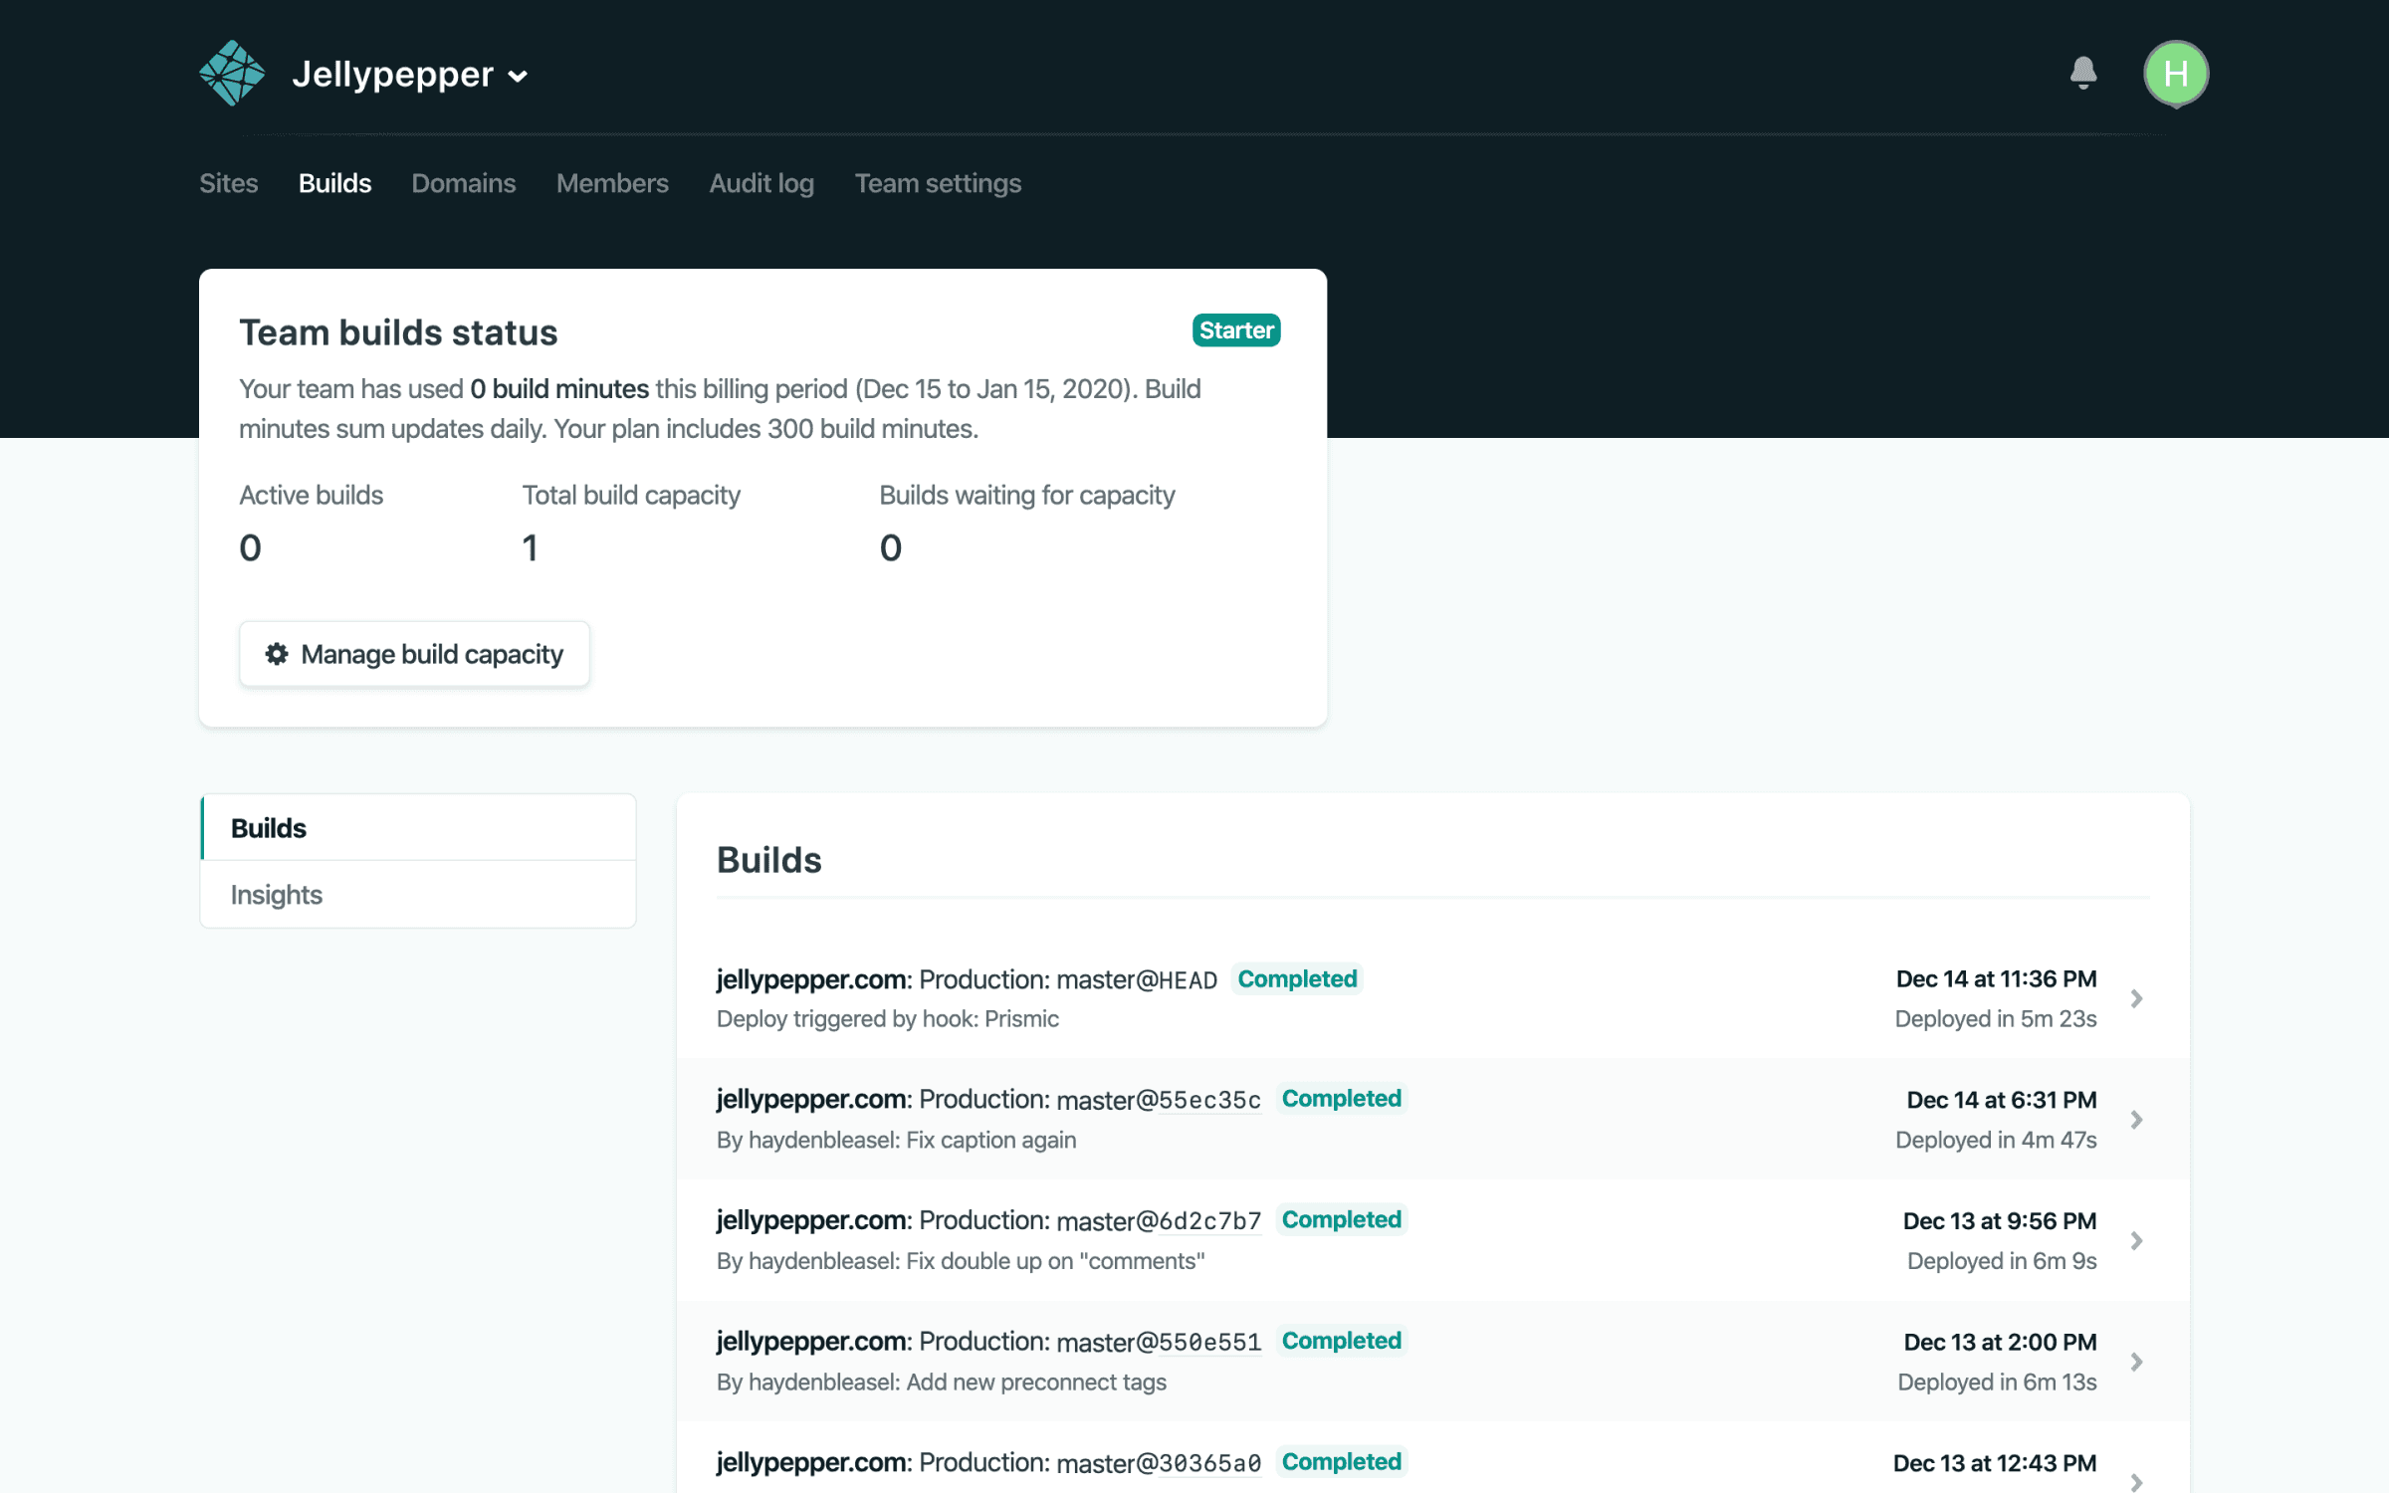The width and height of the screenshot is (2389, 1493).
Task: Click the Team builds status heading
Action: point(398,332)
